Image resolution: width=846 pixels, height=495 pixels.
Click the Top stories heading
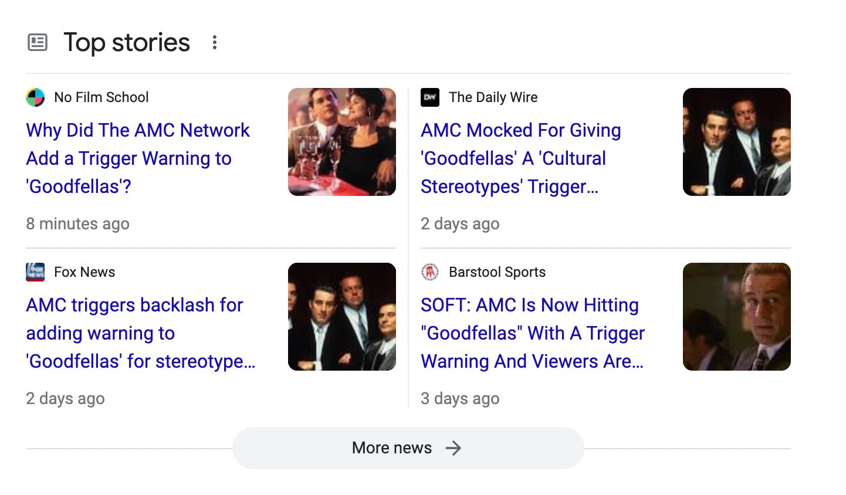click(127, 42)
